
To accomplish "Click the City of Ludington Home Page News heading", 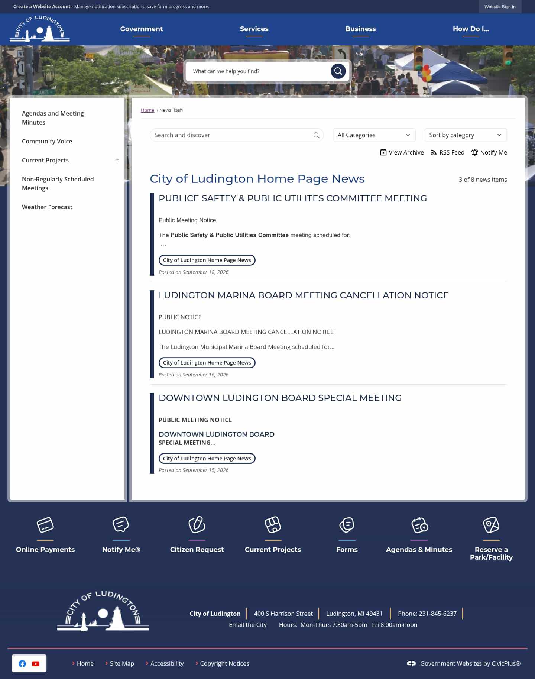I will coord(257,179).
